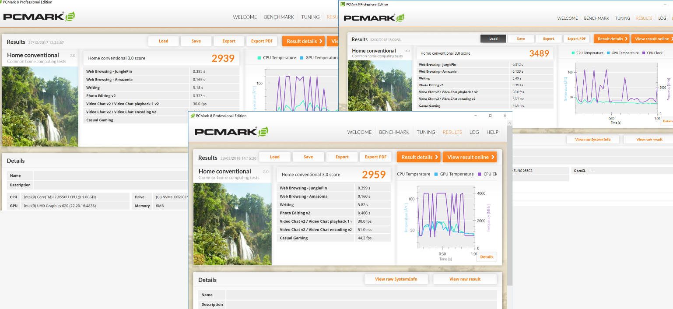Click Save in the 2939 score window
This screenshot has height=309, width=673.
pyautogui.click(x=196, y=41)
